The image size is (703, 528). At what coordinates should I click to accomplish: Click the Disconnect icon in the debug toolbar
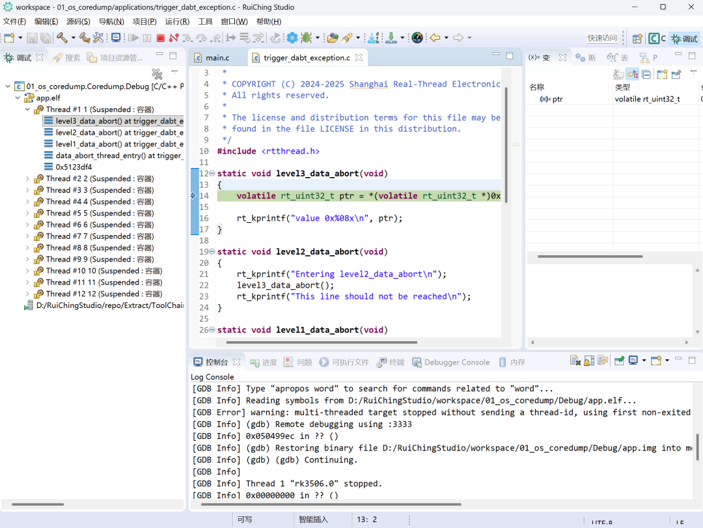coord(174,38)
